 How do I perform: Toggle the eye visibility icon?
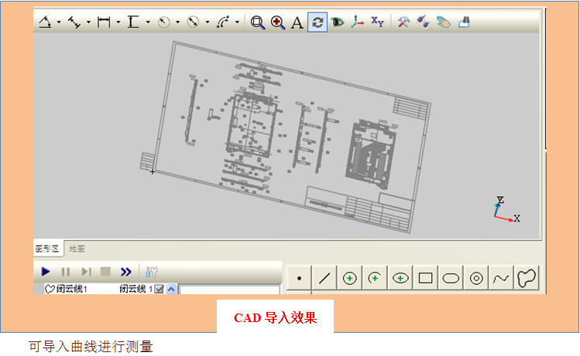(338, 22)
